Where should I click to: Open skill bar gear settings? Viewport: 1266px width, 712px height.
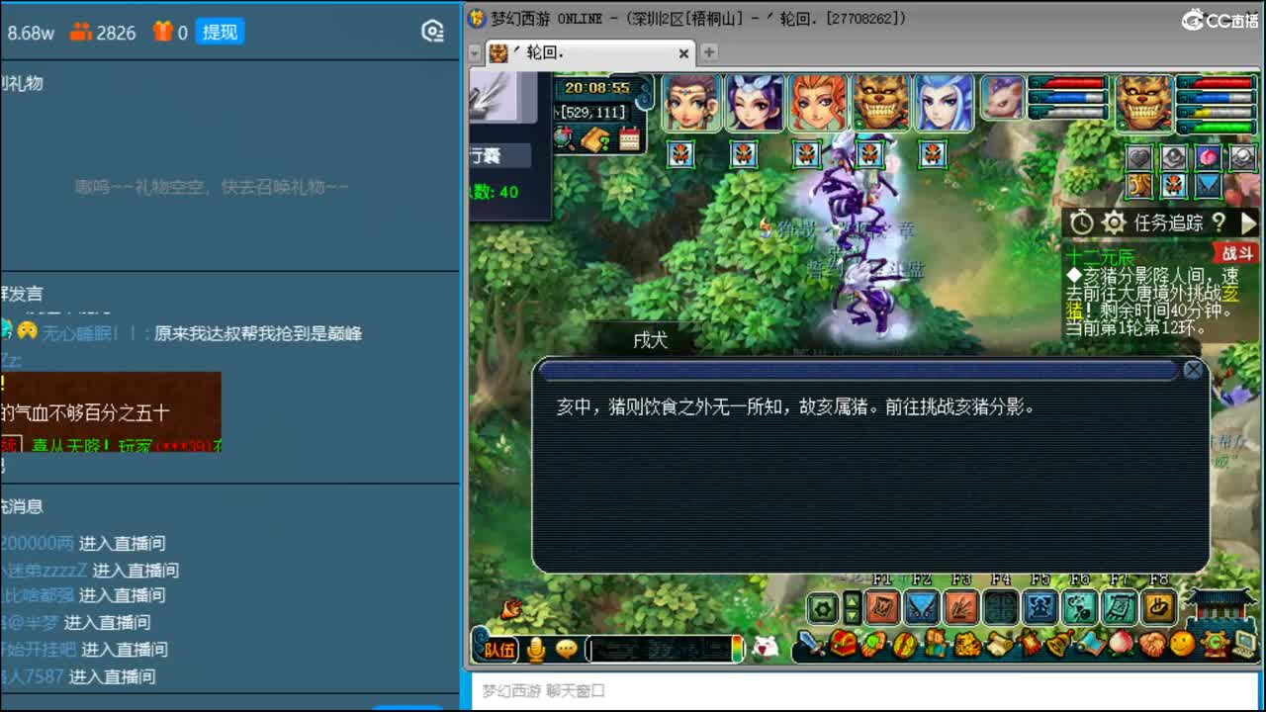point(823,608)
